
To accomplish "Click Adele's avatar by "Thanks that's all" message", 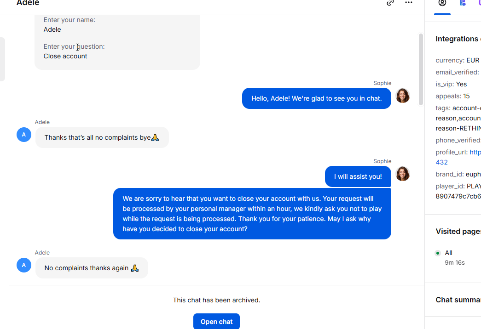I will tap(24, 135).
